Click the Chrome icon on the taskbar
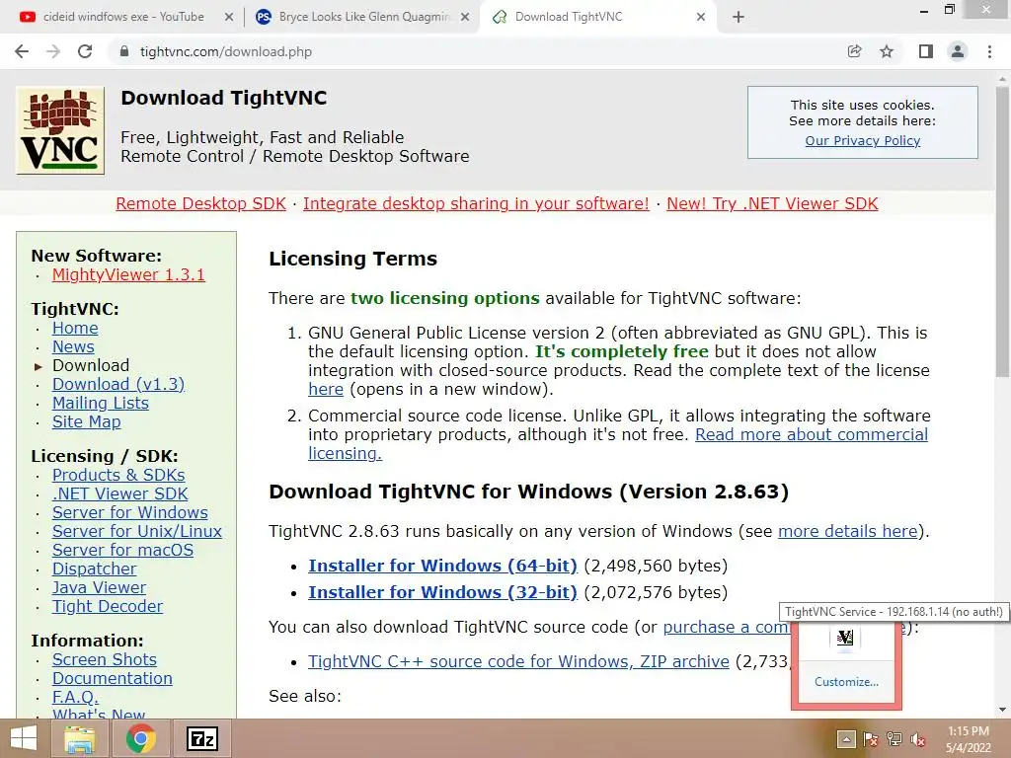The height and width of the screenshot is (758, 1011). (x=141, y=738)
